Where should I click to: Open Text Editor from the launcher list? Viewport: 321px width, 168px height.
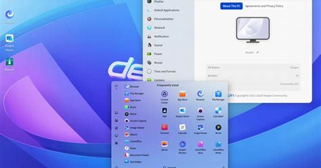pos(133,162)
